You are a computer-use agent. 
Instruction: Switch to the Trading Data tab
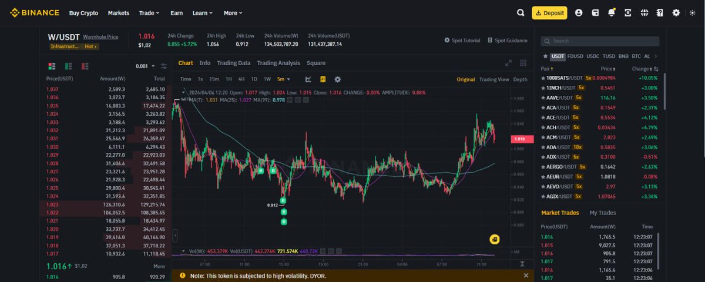point(233,63)
